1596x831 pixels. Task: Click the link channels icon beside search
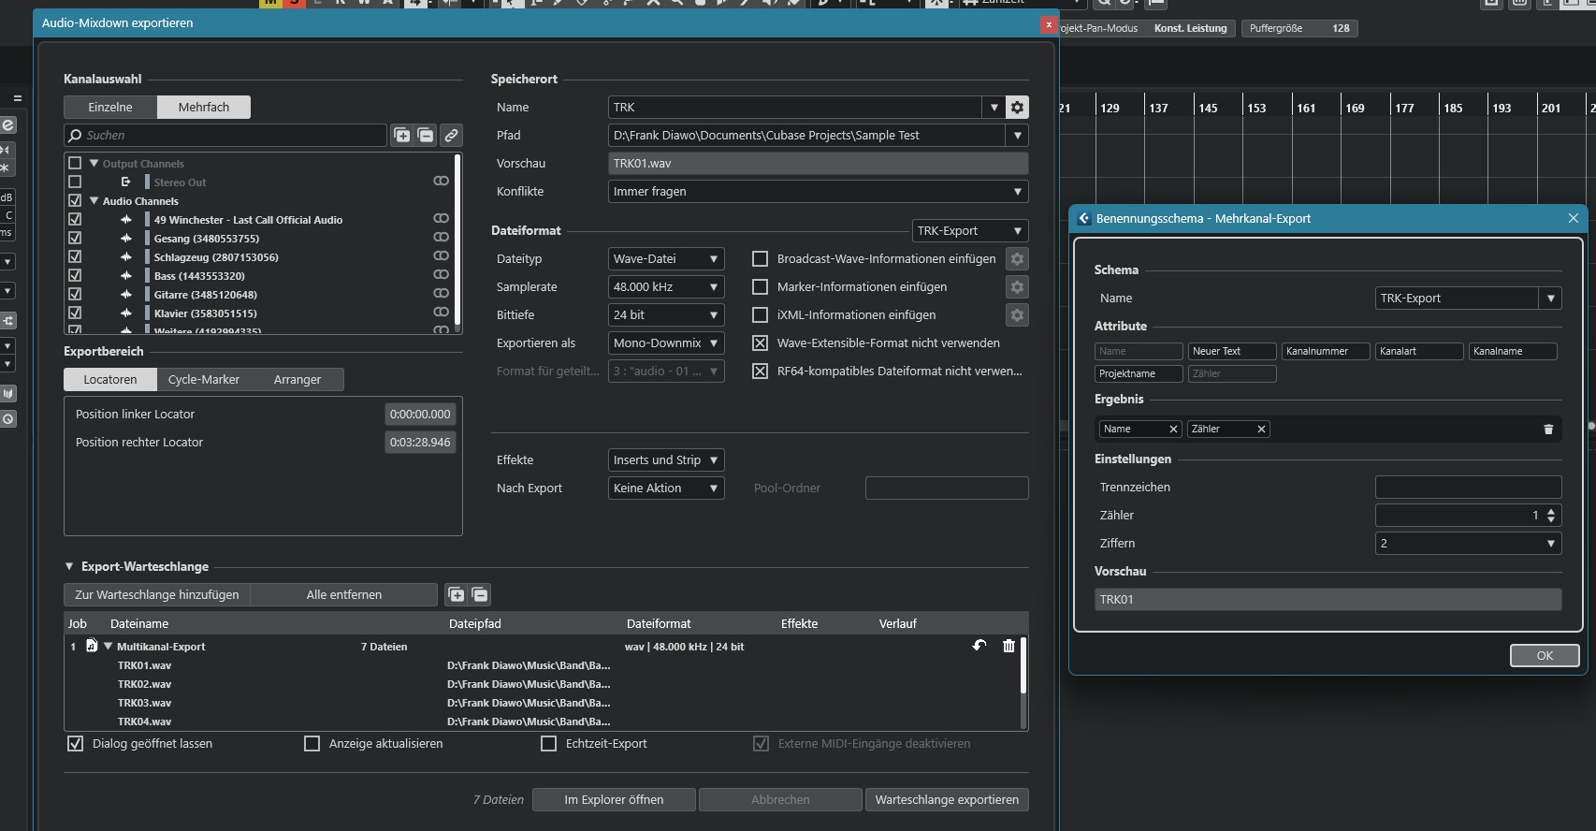click(451, 136)
